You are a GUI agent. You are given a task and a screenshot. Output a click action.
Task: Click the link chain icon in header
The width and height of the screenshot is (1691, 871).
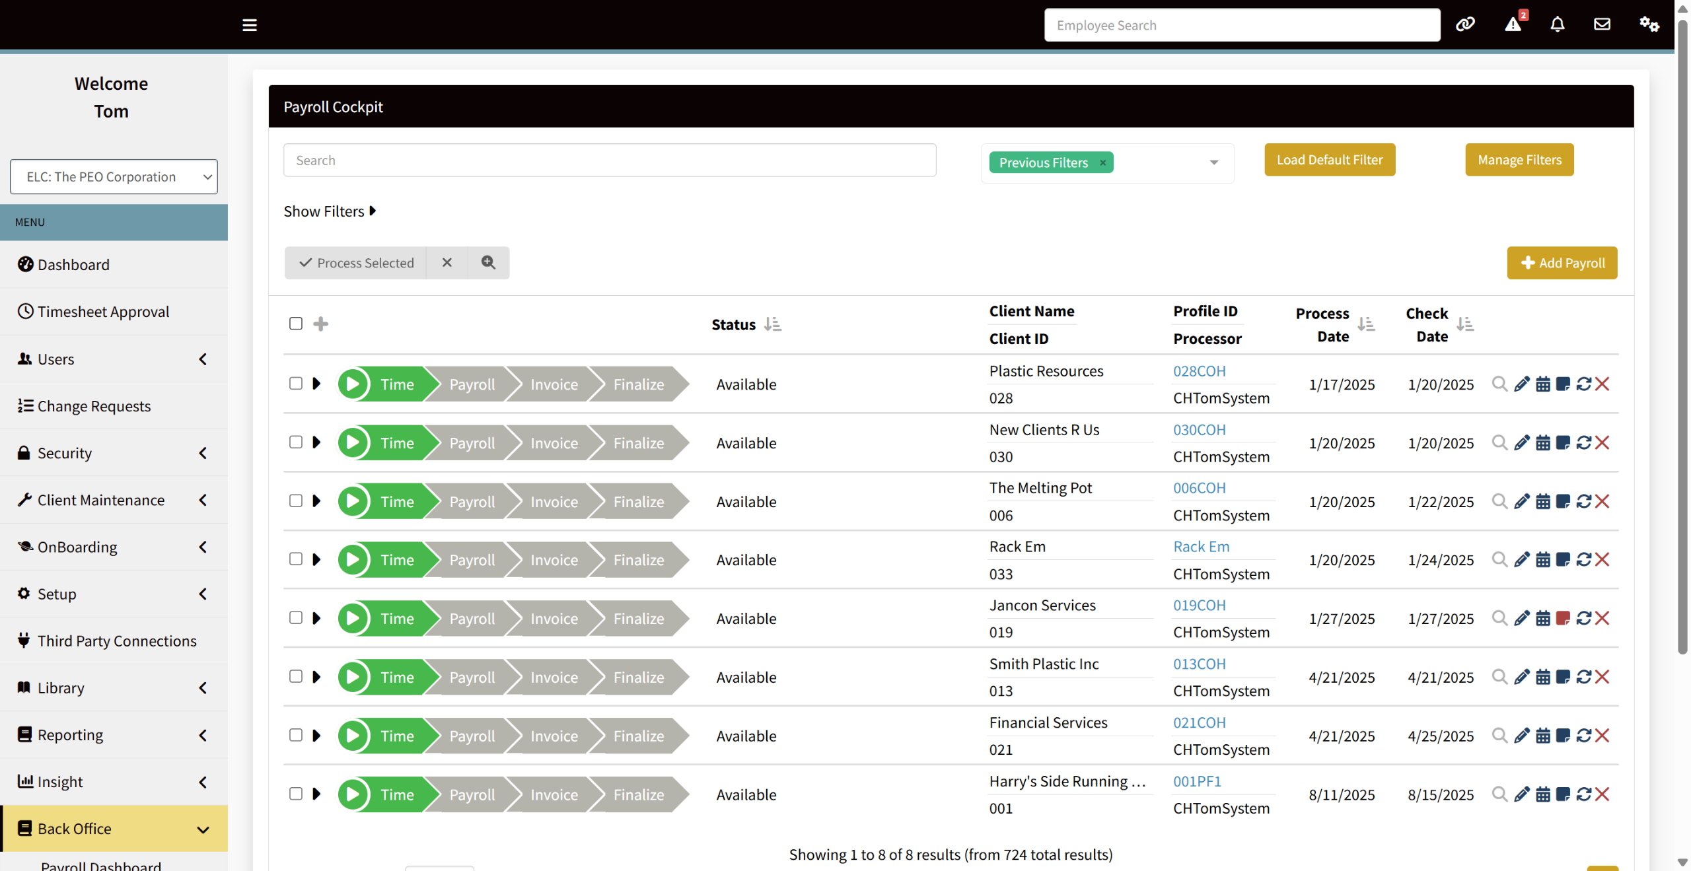(1465, 24)
